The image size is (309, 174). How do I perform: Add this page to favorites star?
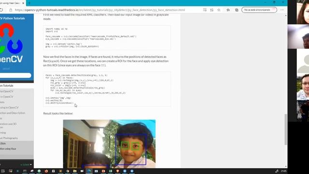[219, 10]
